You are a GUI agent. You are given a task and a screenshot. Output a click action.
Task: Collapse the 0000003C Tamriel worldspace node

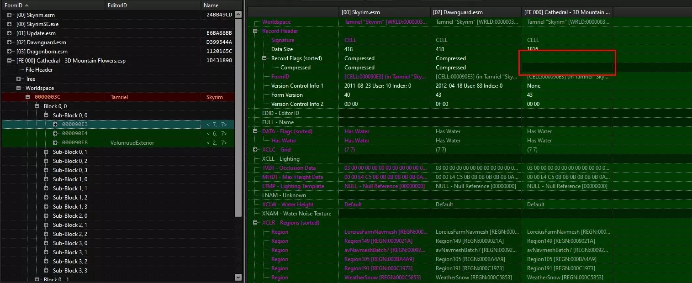(28, 97)
